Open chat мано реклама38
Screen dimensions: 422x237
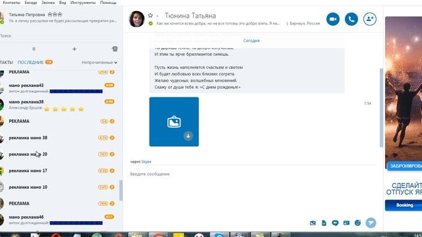click(61, 105)
